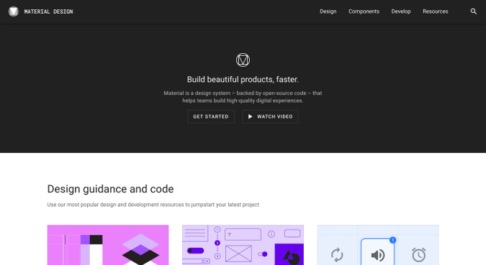The height and width of the screenshot is (265, 486).
Task: Open the Resources menu
Action: (x=435, y=11)
